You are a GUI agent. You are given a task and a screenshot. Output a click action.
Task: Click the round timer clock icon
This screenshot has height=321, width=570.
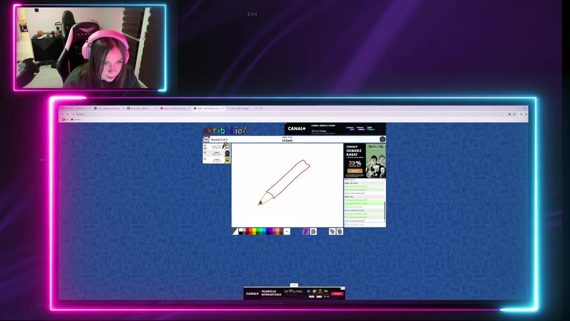[x=206, y=139]
